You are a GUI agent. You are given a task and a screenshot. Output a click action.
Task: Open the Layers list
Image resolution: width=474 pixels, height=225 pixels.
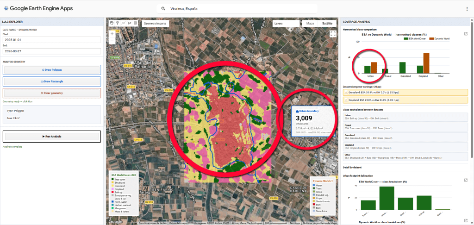(x=285, y=23)
